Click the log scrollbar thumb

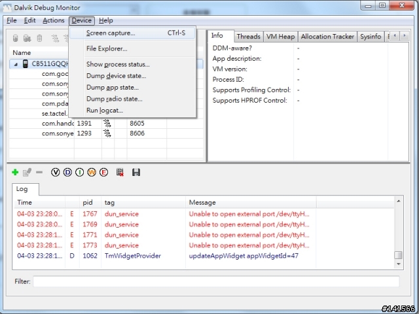[x=399, y=255]
